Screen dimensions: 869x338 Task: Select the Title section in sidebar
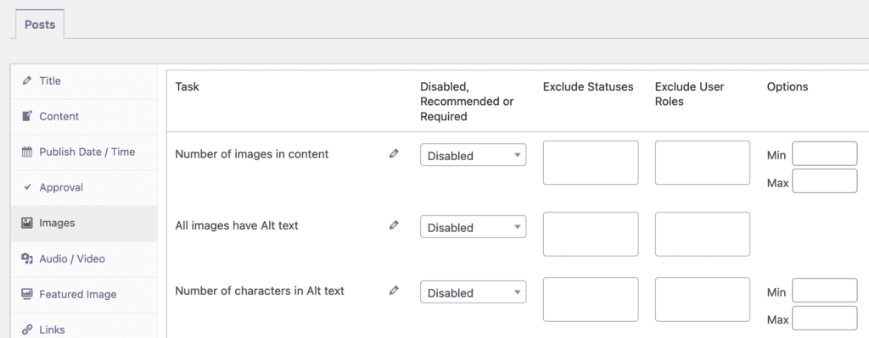pos(84,81)
